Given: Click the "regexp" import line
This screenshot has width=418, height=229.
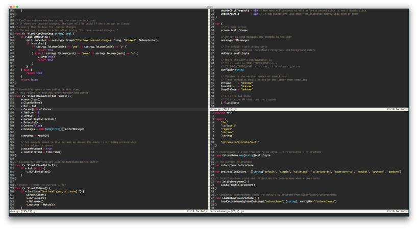Looking at the screenshot, I should click(x=226, y=129).
